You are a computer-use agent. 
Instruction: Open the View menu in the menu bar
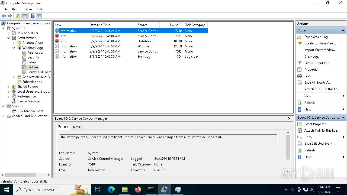(29, 9)
